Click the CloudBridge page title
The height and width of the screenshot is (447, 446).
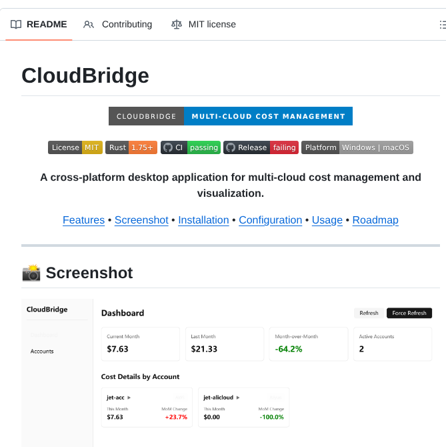point(85,76)
